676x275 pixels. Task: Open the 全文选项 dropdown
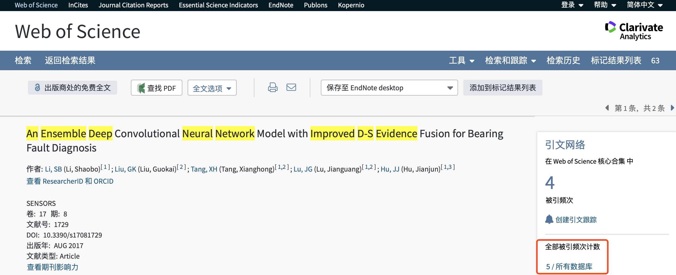(x=212, y=88)
